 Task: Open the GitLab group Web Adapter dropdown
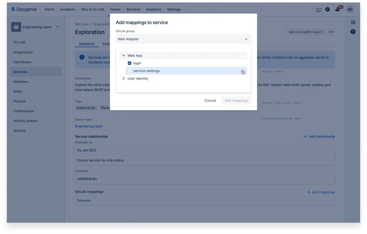point(183,39)
